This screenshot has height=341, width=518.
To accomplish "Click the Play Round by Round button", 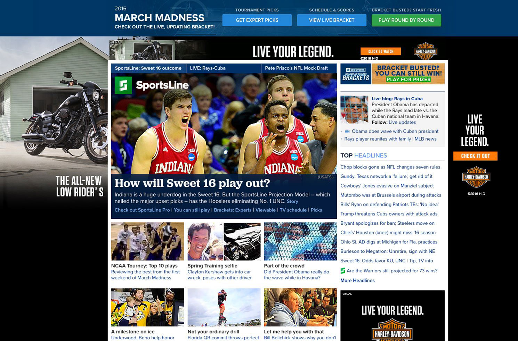I will pos(406,20).
